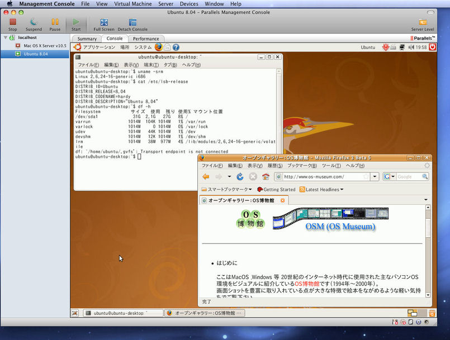
Task: Open the terminal 端末(T) menu
Action: tap(151, 65)
